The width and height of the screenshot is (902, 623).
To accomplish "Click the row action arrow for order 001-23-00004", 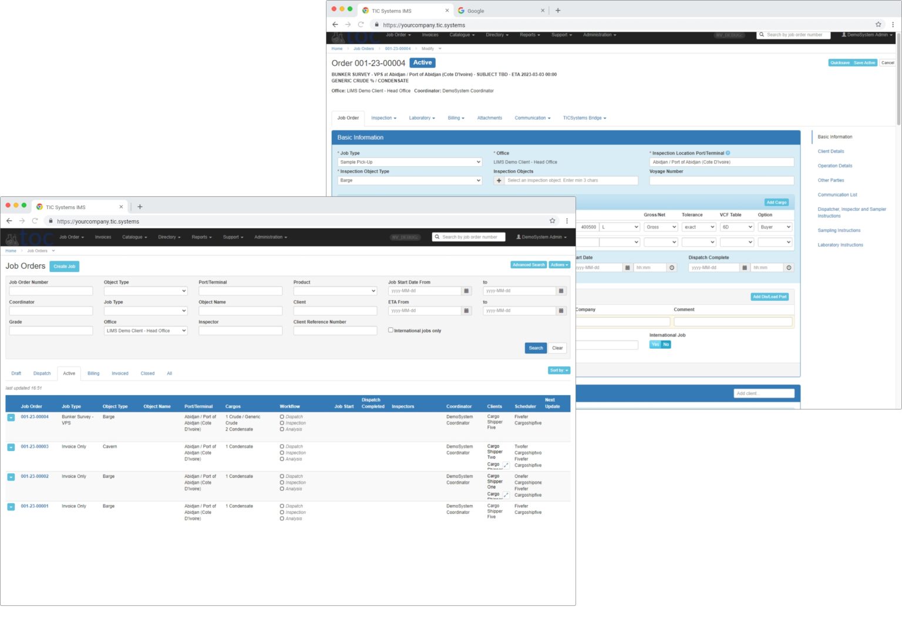I will point(11,417).
